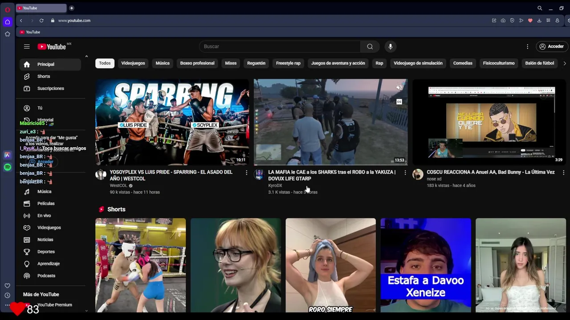
Task: Open options for YOSOYPLEX VS LUIS PRIDE video
Action: pos(246,172)
